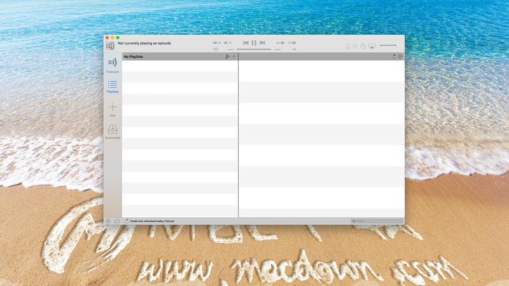The width and height of the screenshot is (509, 286).
Task: Click the 'No Playlists' header text
Action: (134, 57)
